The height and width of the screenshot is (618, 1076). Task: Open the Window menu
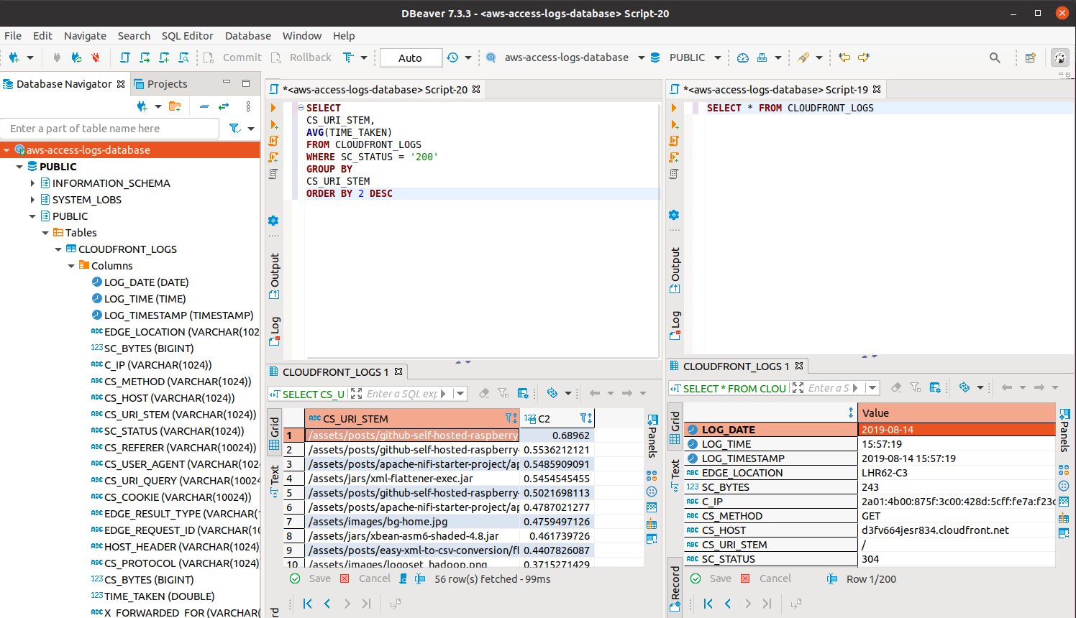coord(302,36)
